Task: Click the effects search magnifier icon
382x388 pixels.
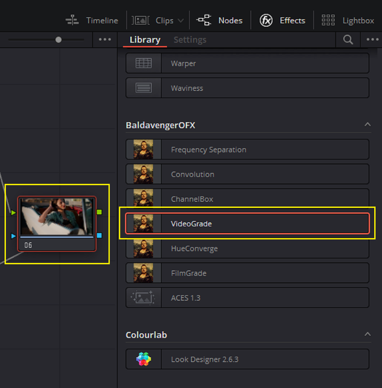Action: (x=348, y=40)
